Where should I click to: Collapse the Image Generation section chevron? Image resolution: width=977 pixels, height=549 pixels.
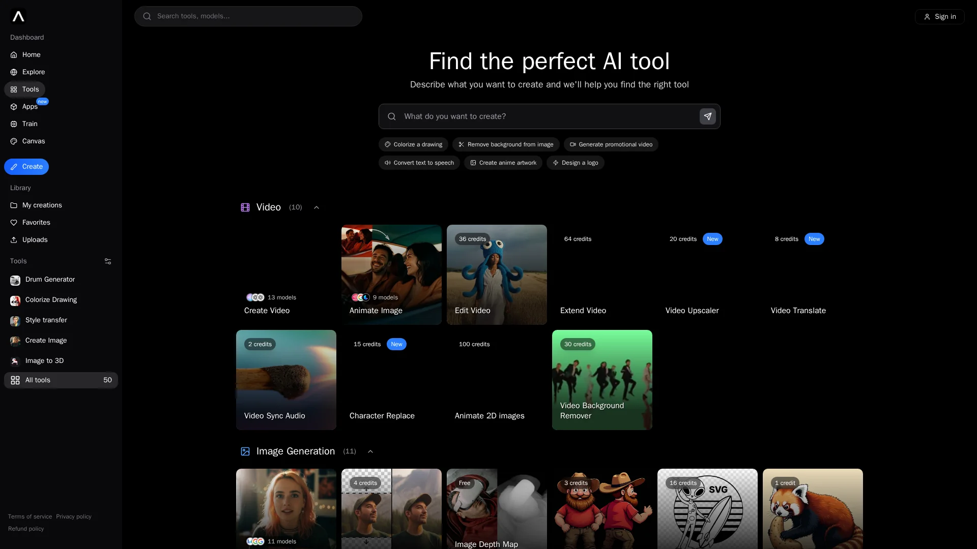(370, 451)
